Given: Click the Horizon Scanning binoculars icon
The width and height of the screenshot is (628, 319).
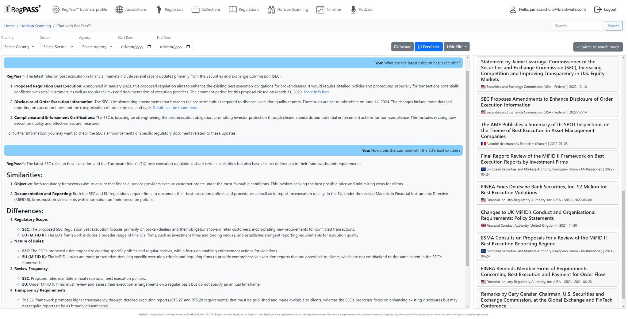Looking at the screenshot, I should [271, 9].
